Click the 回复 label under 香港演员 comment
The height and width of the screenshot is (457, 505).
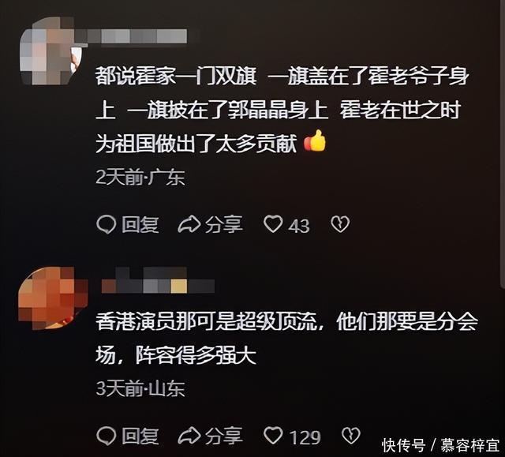[x=140, y=436]
